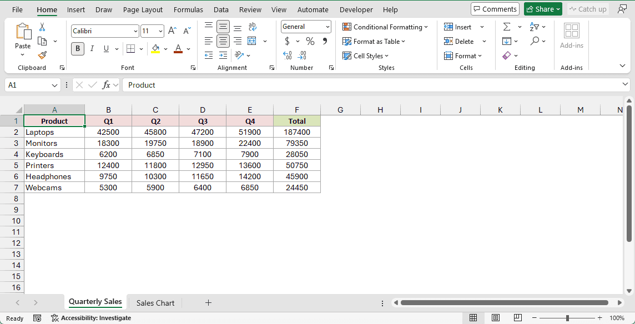The height and width of the screenshot is (324, 635).
Task: Apply red font color A
Action: (x=178, y=49)
